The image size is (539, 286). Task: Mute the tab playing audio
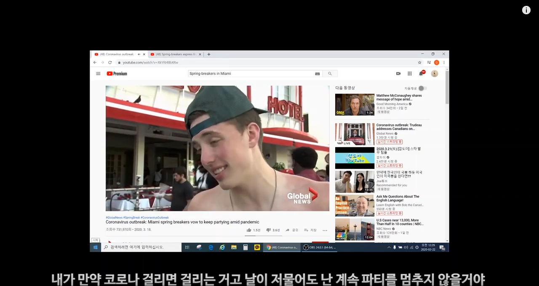(x=139, y=54)
